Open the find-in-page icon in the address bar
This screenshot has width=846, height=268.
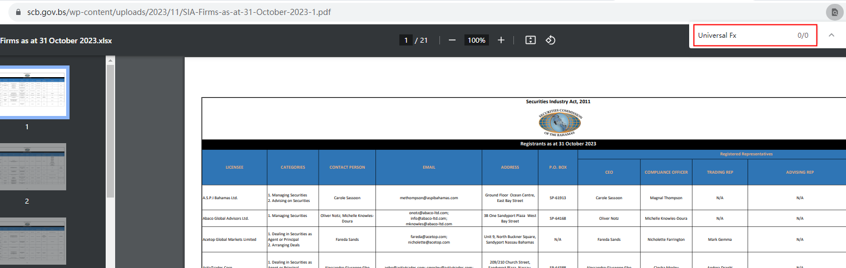834,12
